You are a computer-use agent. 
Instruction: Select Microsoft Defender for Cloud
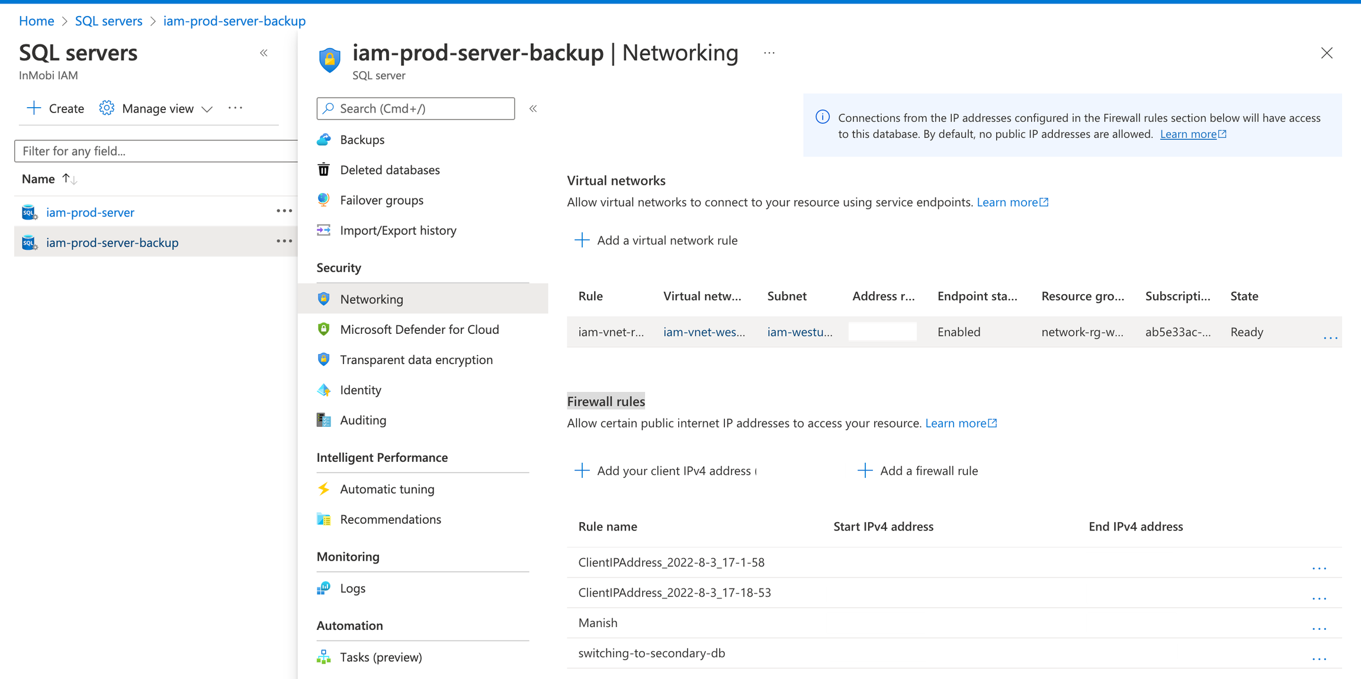(420, 329)
